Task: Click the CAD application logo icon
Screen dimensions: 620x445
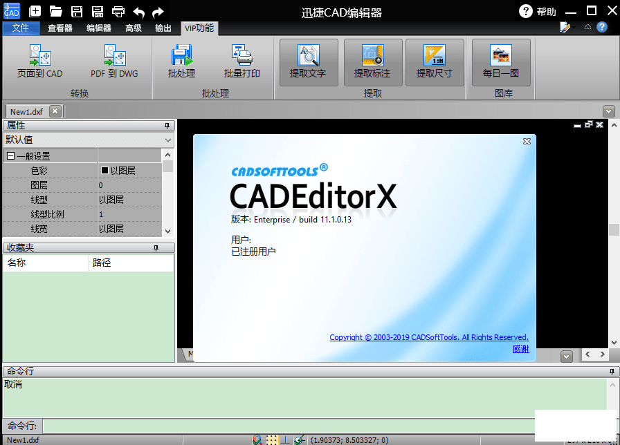Action: point(12,11)
